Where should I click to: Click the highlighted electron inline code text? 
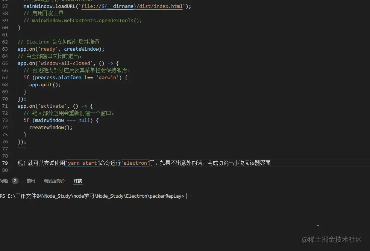pyautogui.click(x=135, y=163)
